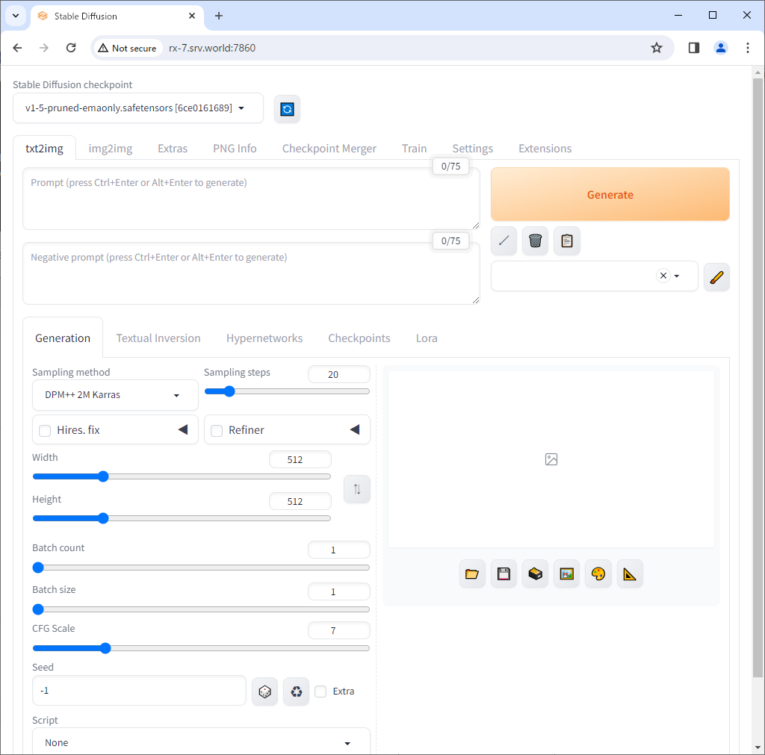765x755 pixels.
Task: Open the Chrome three-dot menu
Action: coord(747,48)
